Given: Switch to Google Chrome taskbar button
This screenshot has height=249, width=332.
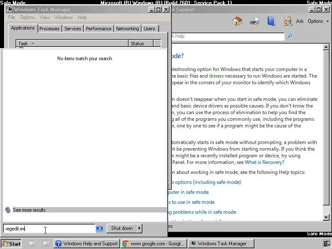Looking at the screenshot, I should [154, 244].
